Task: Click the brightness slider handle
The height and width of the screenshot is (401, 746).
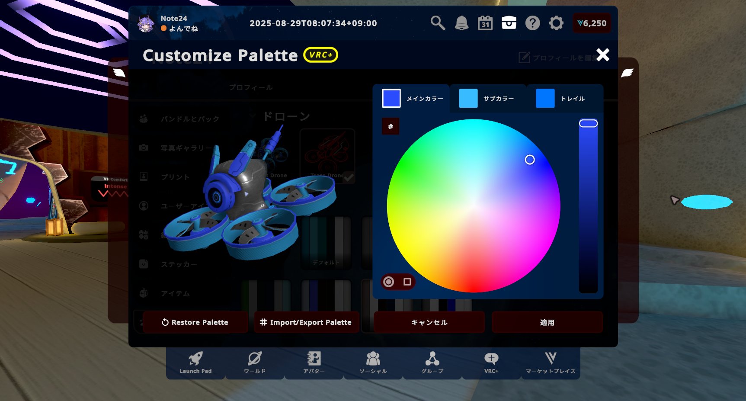Action: coord(589,124)
